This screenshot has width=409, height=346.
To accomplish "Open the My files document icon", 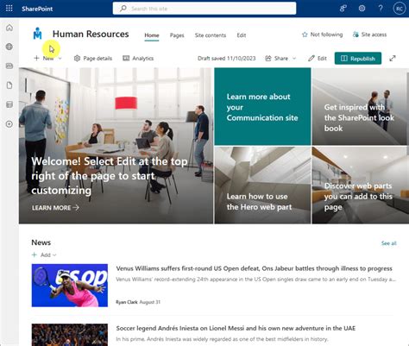I will click(9, 85).
